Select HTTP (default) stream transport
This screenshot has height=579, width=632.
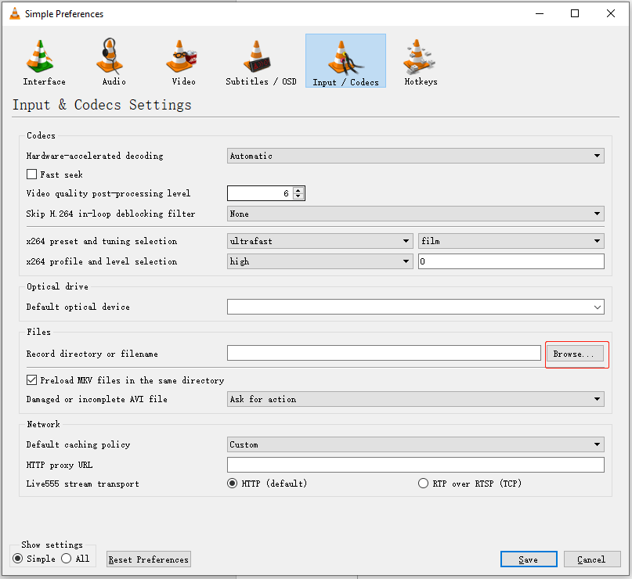coord(232,484)
